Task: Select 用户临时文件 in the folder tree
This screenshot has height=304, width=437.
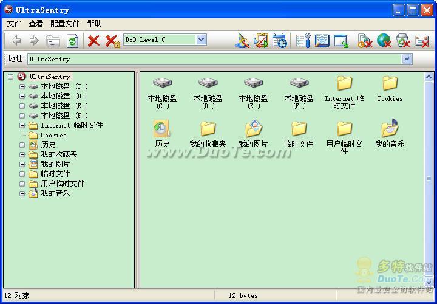Action: click(63, 184)
